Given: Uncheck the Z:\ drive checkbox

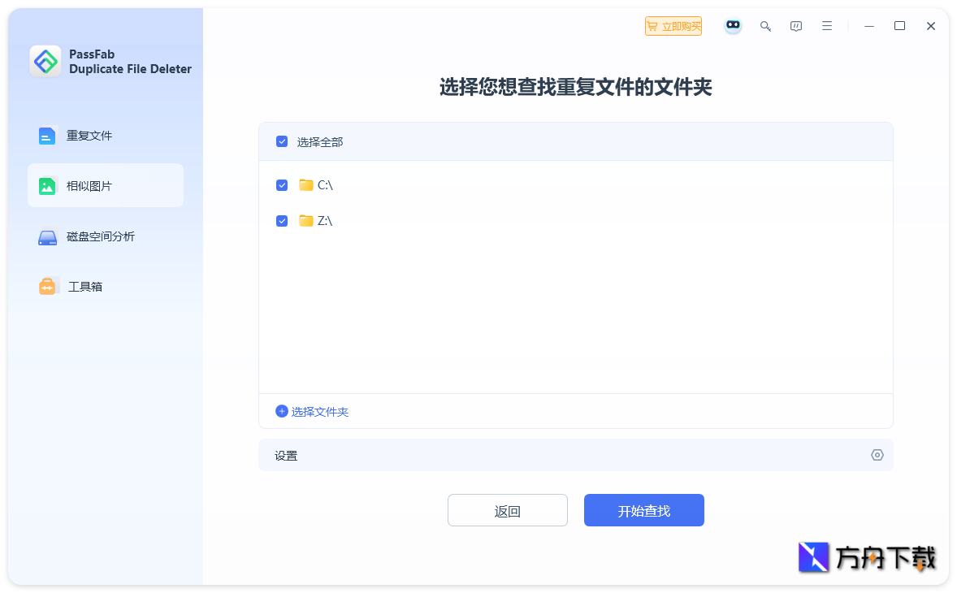Looking at the screenshot, I should point(282,220).
